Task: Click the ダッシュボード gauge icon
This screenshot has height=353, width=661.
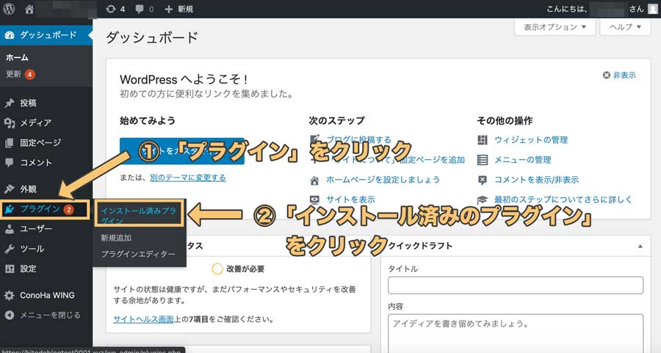Action: [10, 35]
